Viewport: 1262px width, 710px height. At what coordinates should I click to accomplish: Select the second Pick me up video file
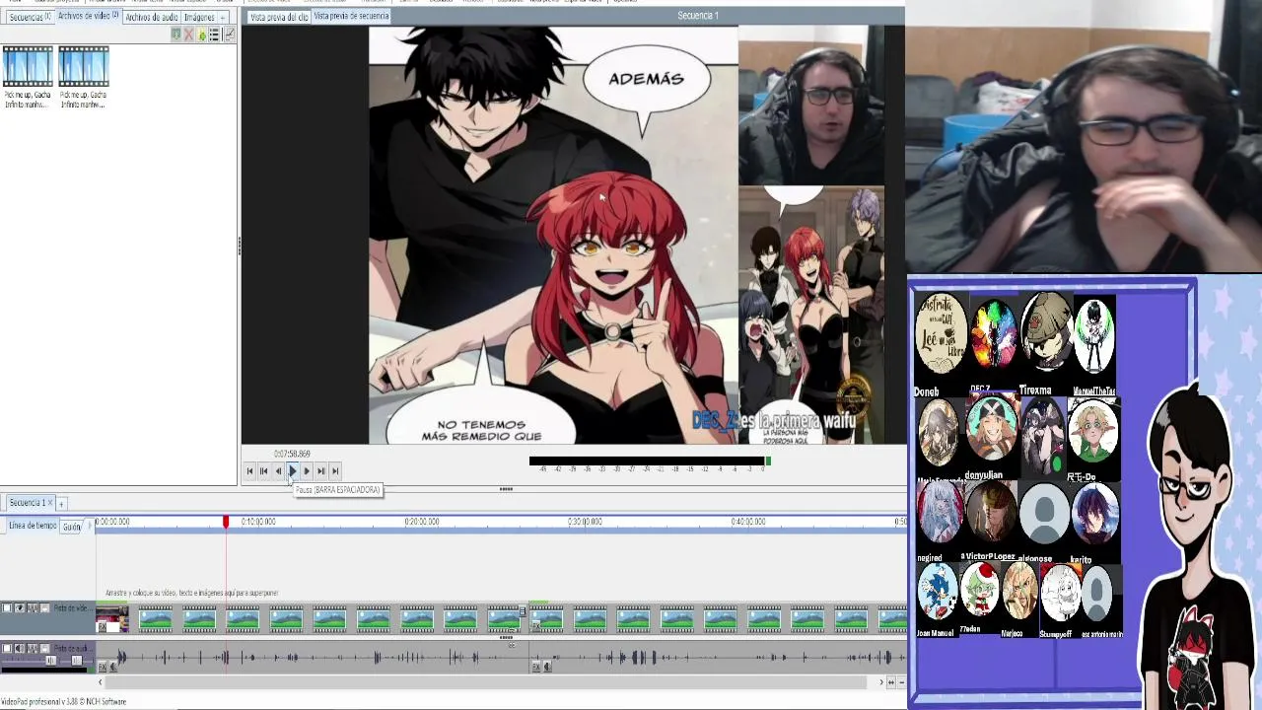coord(83,77)
